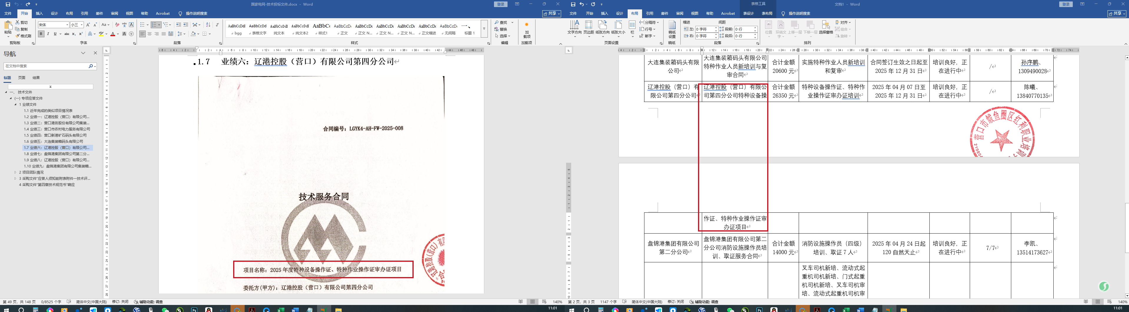Toggle the character border button

point(132,25)
